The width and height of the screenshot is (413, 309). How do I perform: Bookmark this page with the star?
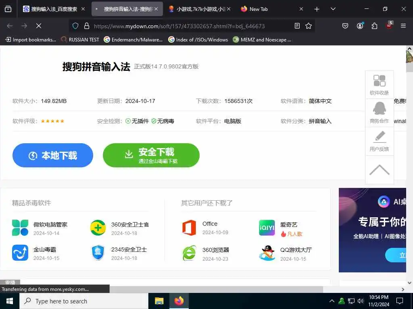click(x=309, y=26)
